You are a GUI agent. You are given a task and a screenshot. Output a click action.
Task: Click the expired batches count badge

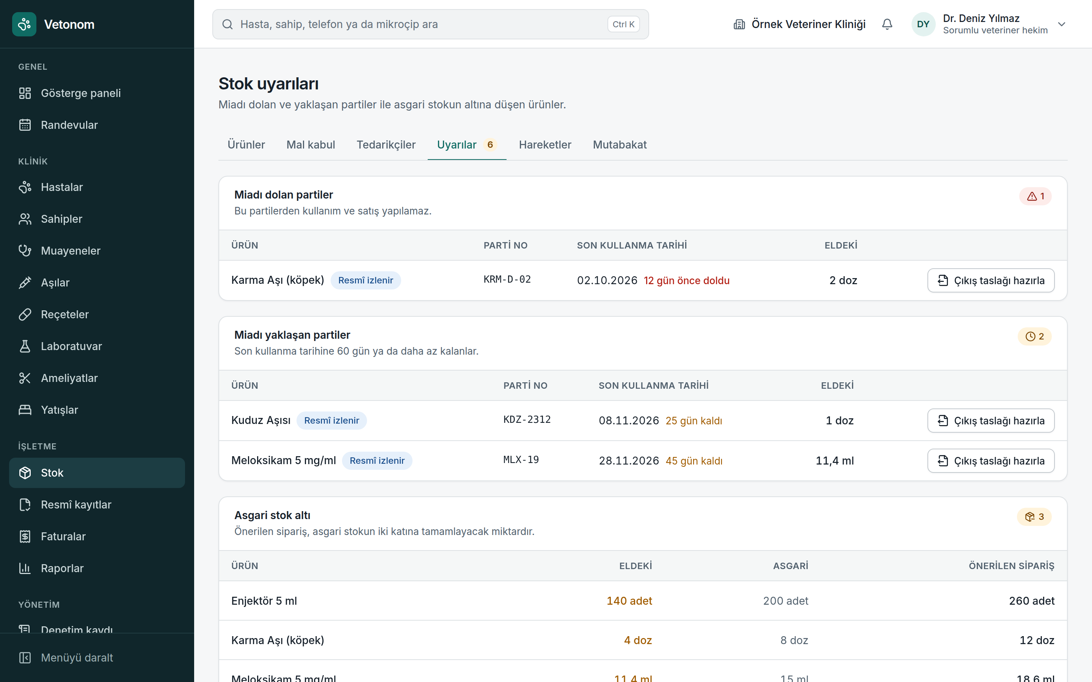click(x=1036, y=196)
